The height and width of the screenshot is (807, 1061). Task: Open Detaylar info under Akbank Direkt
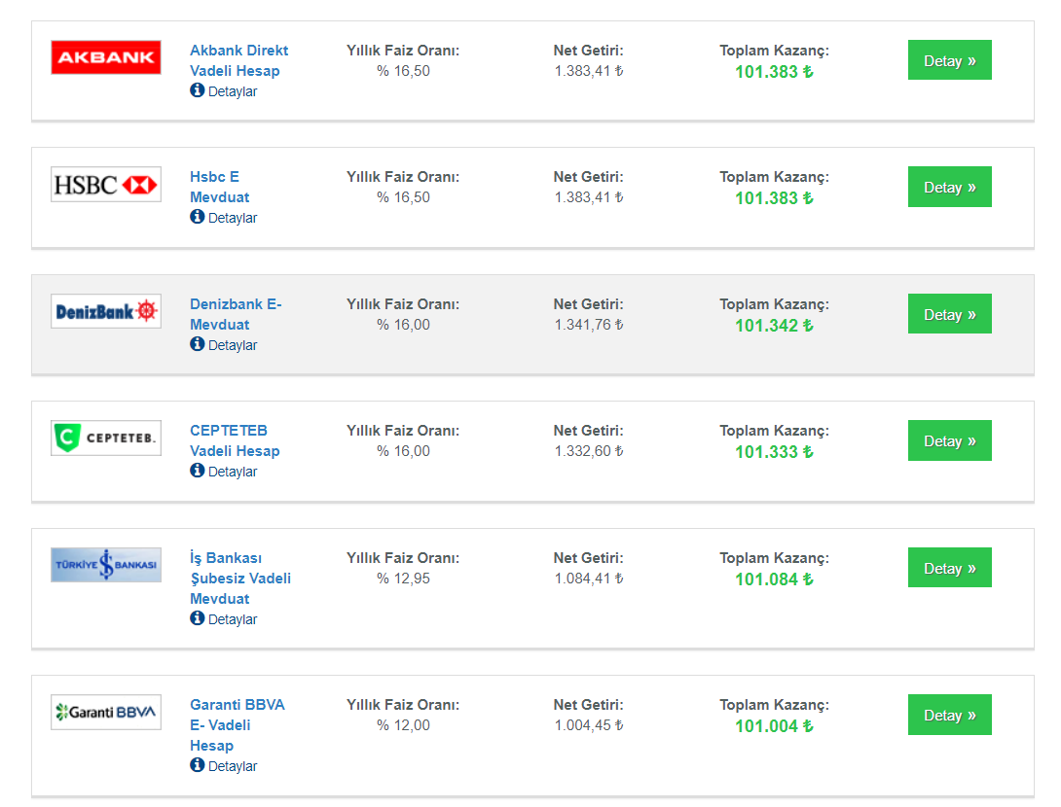pos(224,91)
